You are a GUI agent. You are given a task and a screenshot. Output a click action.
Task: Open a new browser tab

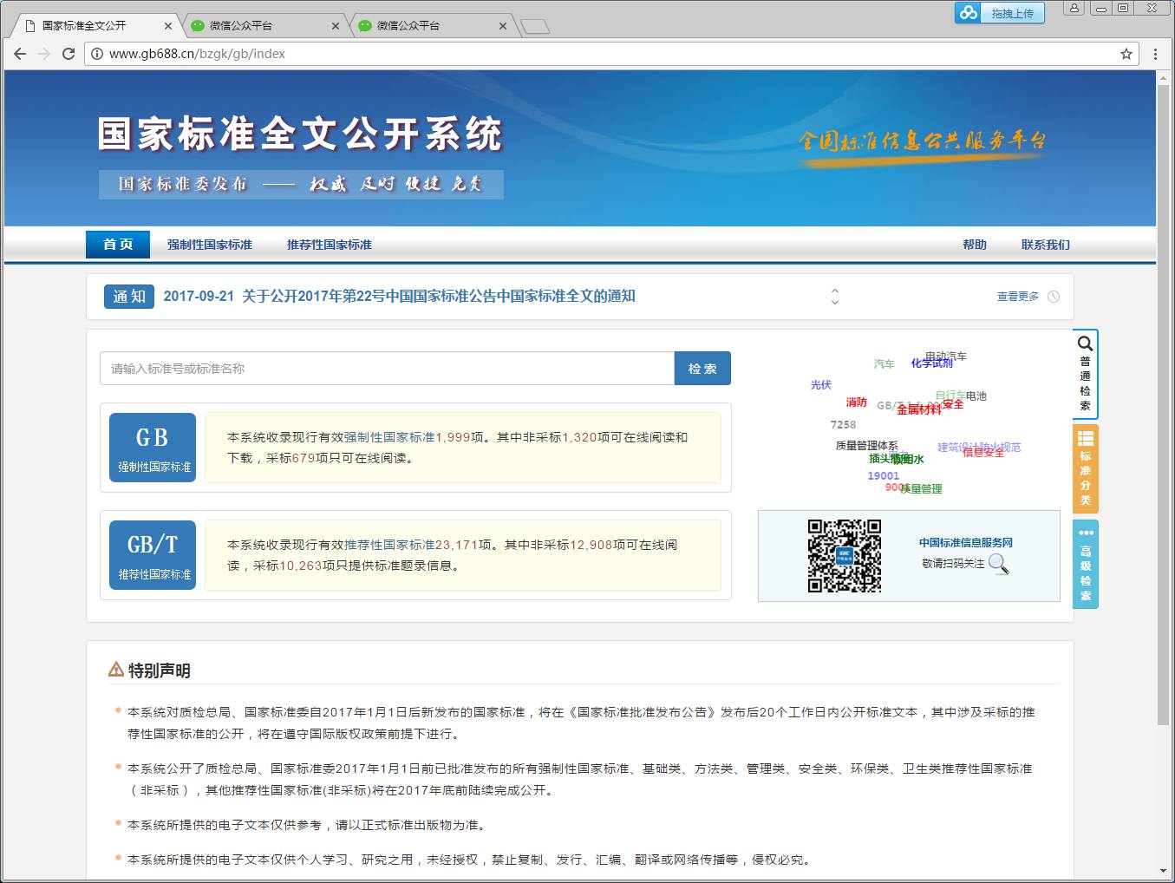(x=535, y=27)
